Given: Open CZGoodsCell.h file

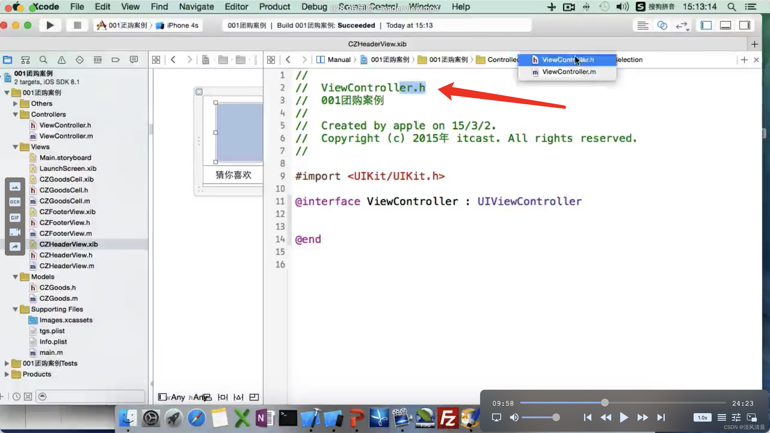Looking at the screenshot, I should coord(63,190).
